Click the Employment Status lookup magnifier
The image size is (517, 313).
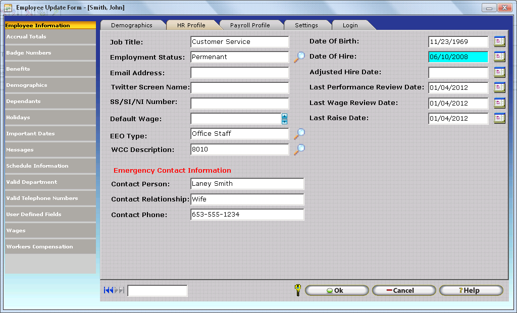point(299,57)
